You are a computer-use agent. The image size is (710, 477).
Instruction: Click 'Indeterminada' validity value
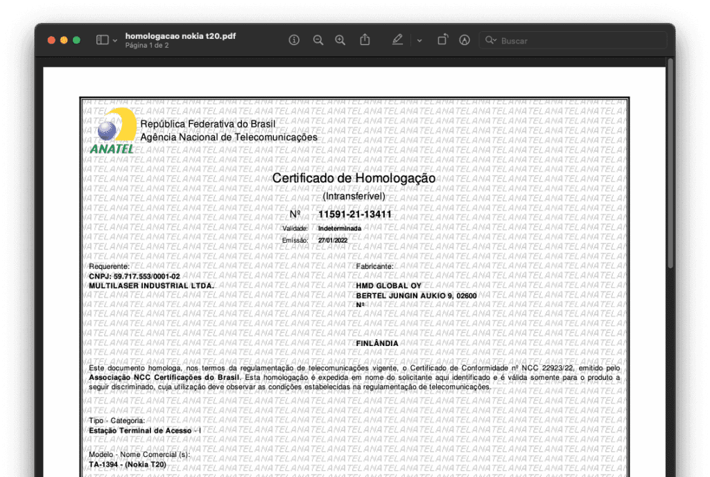click(x=340, y=229)
